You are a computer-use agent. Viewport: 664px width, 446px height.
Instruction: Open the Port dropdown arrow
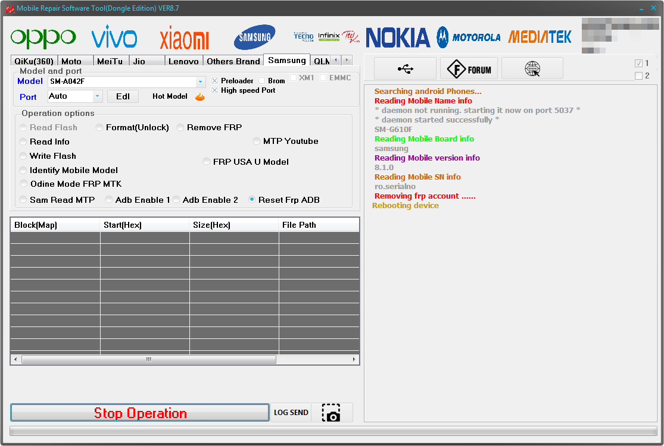click(98, 96)
